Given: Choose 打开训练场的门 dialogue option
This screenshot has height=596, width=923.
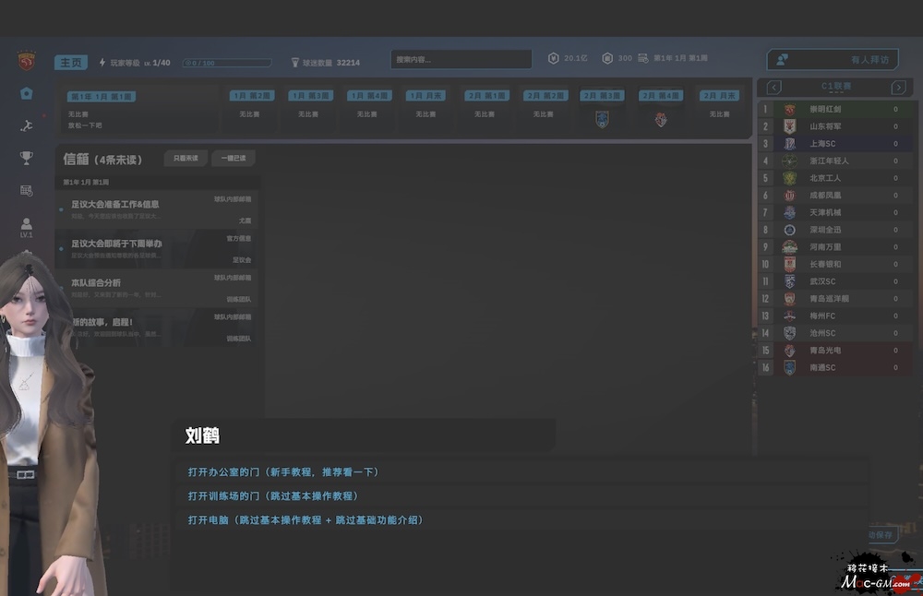Looking at the screenshot, I should click(272, 495).
